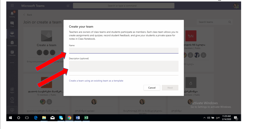Open Skype from the taskbar
The width and height of the screenshot is (254, 129).
pyautogui.click(x=61, y=118)
